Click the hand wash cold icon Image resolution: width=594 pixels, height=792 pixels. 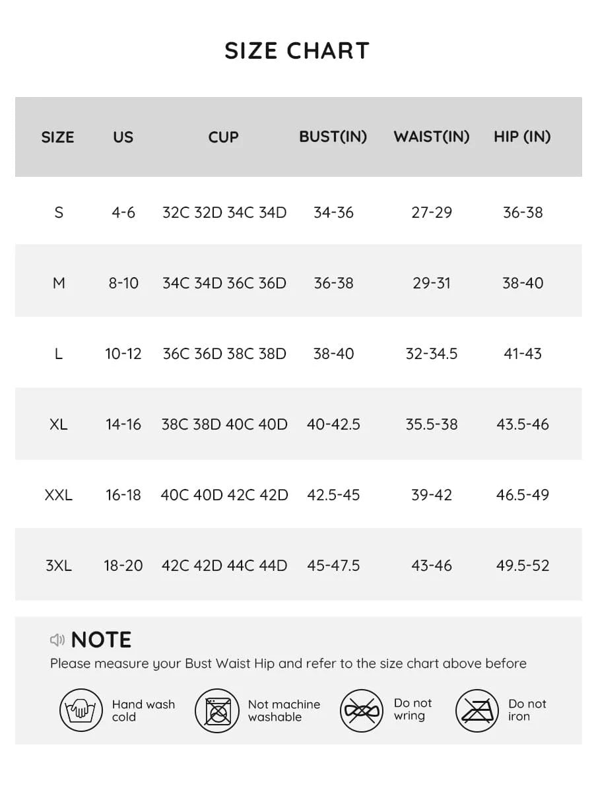click(81, 711)
